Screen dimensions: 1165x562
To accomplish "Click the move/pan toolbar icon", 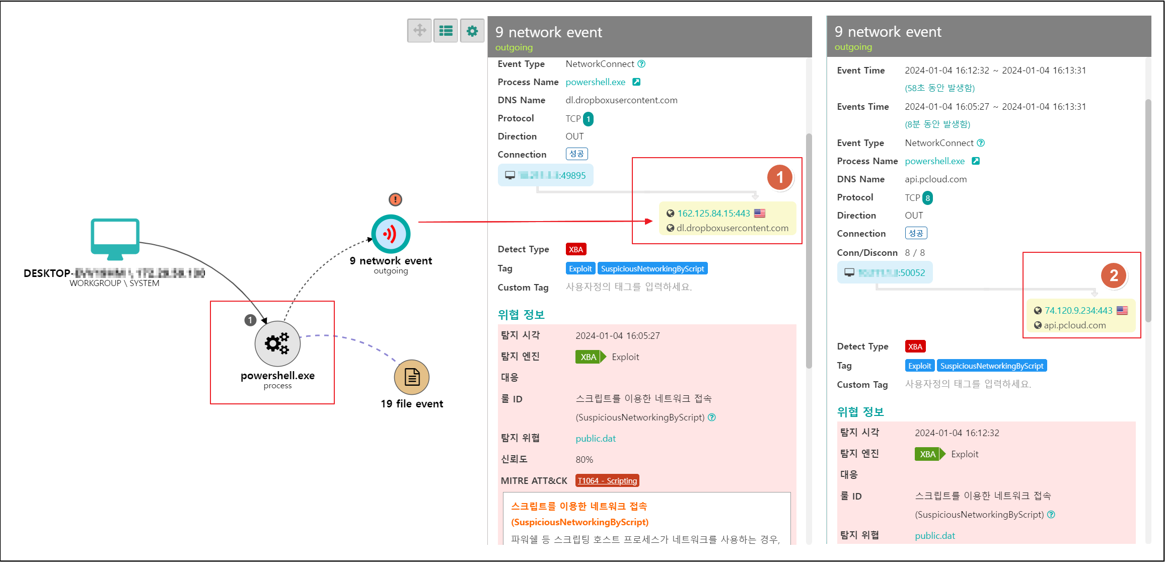I will coord(419,31).
